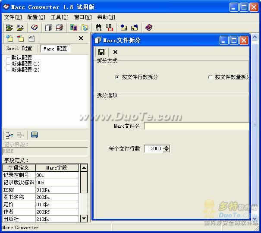The image size is (261, 233).
Task: Open the 窗口[W] menu
Action: click(83, 17)
